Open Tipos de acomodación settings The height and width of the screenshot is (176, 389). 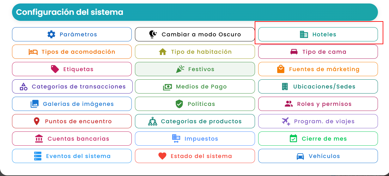click(72, 52)
